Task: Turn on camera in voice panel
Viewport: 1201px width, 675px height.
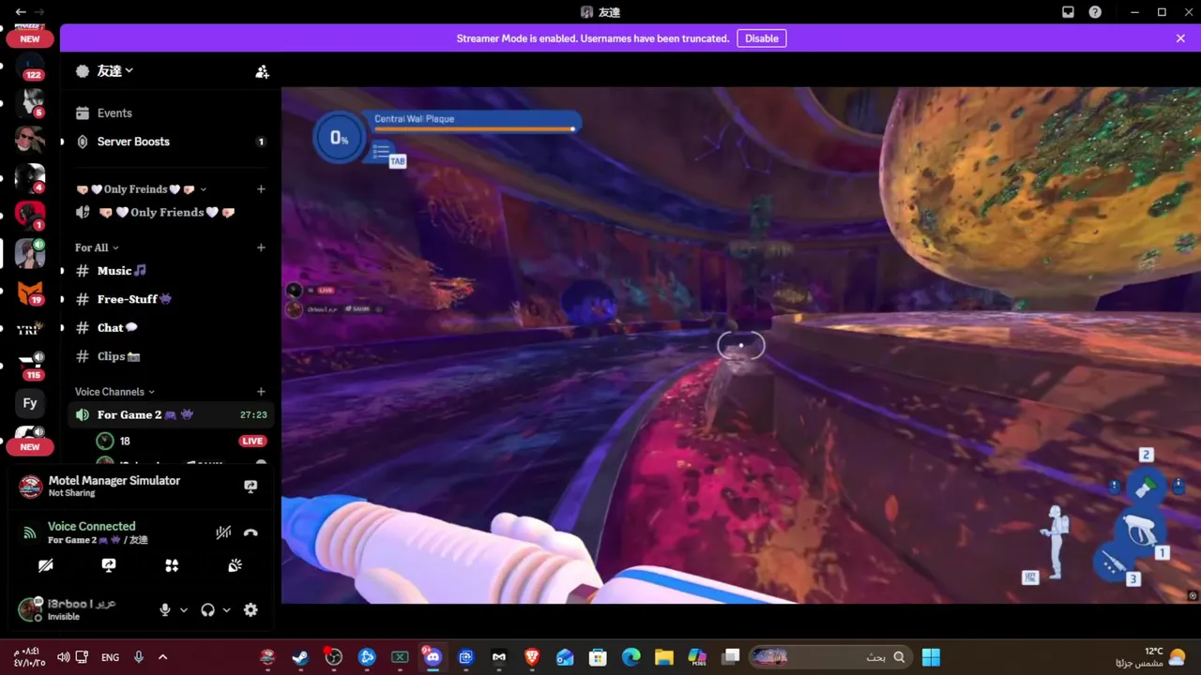Action: pos(45,565)
